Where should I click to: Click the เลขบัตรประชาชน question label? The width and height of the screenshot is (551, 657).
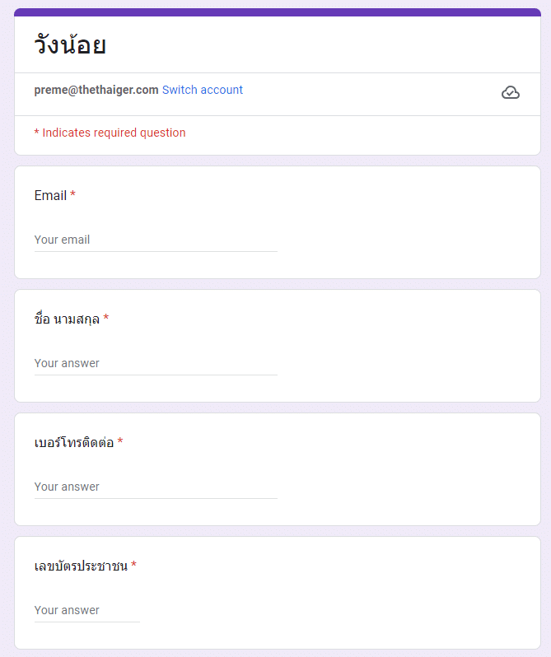[81, 566]
